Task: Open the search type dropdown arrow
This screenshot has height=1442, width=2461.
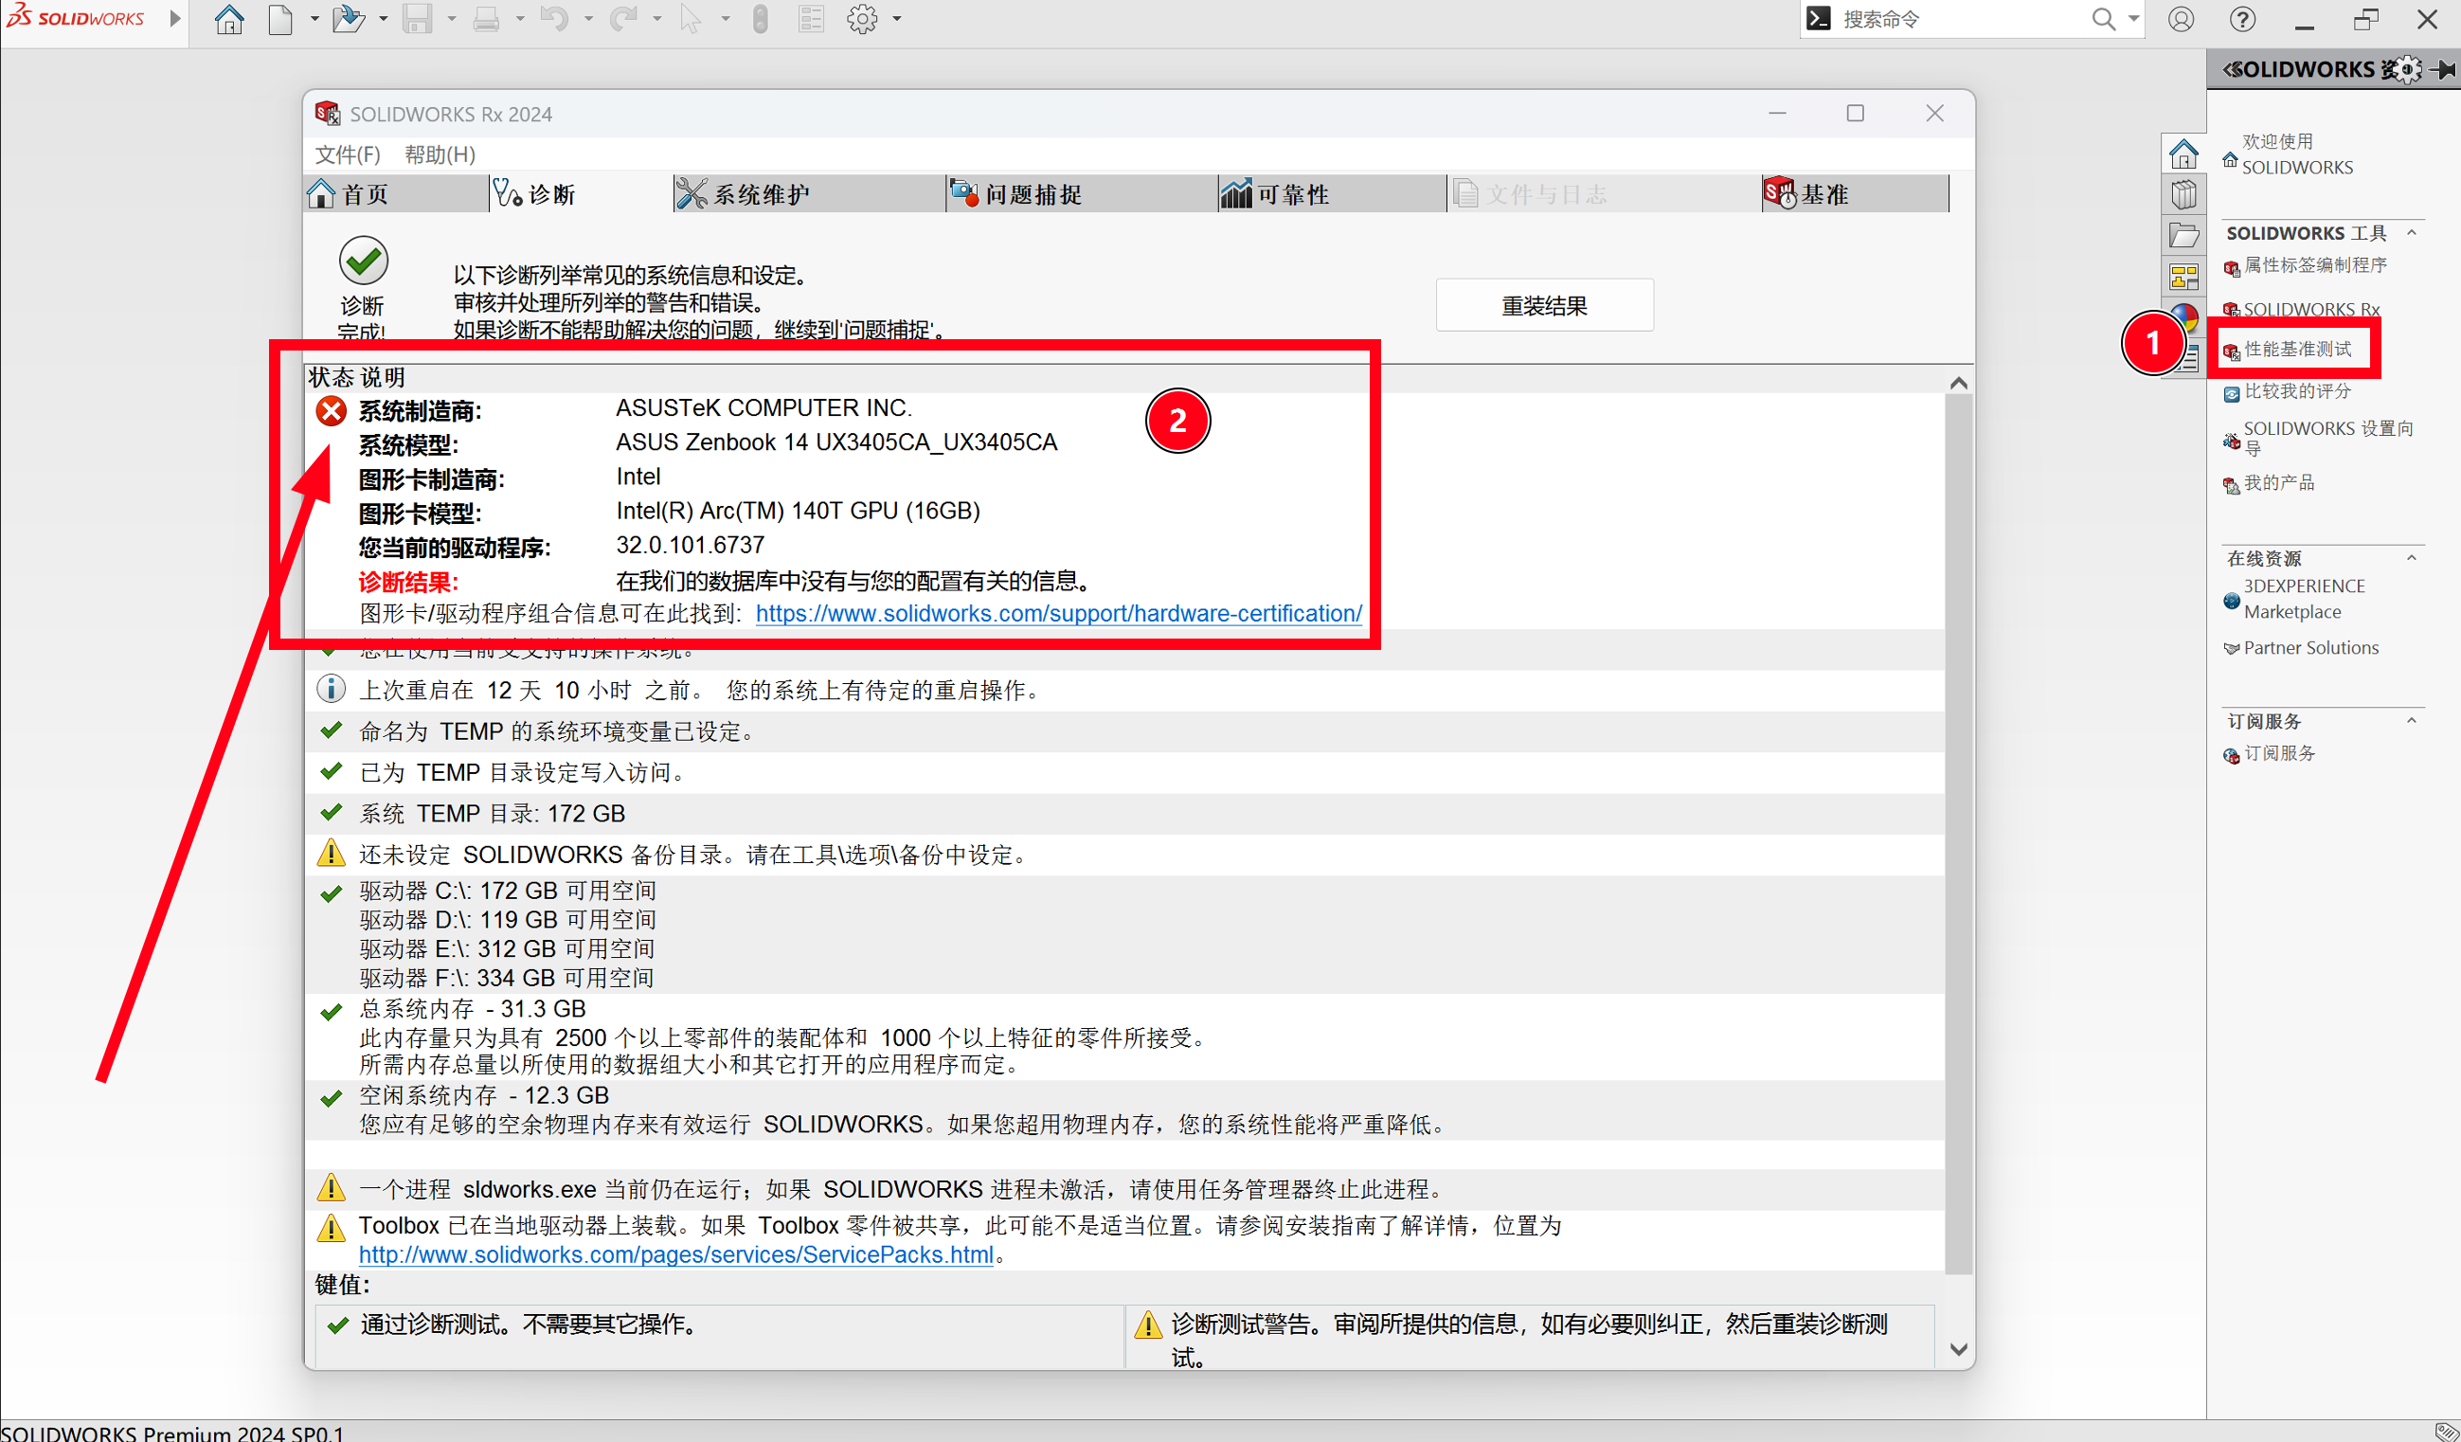Action: pos(2133,19)
